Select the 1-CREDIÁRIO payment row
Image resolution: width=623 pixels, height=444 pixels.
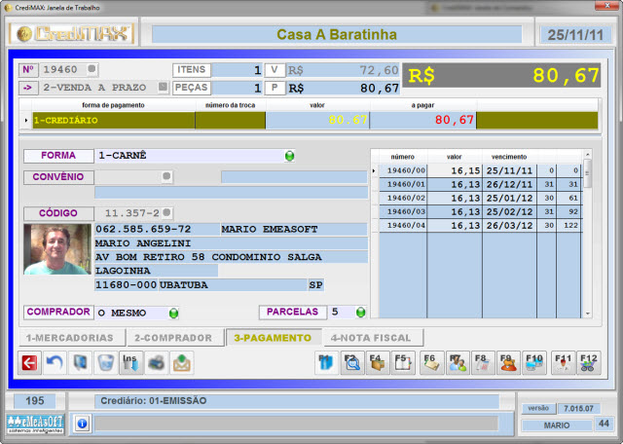[x=112, y=121]
